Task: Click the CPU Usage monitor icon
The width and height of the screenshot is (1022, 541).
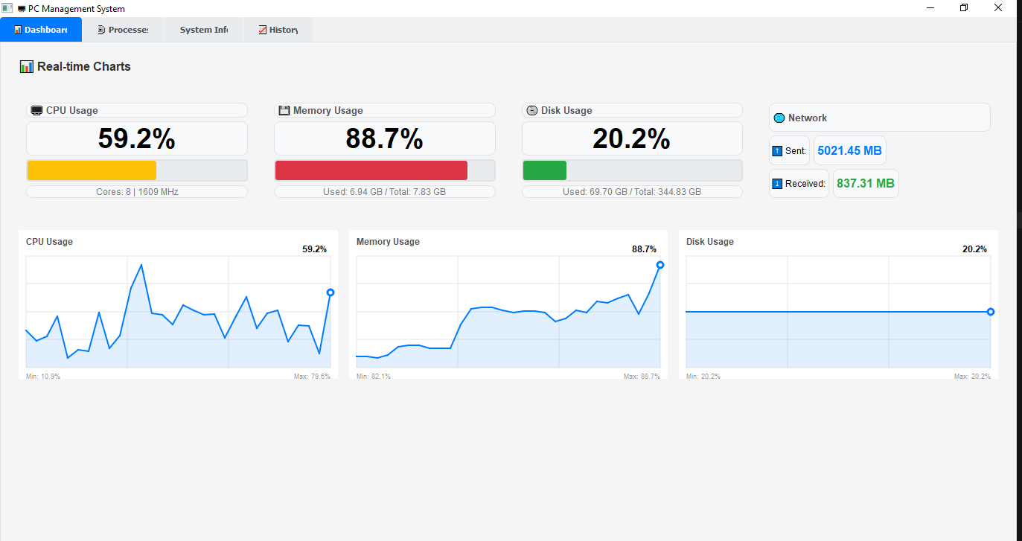Action: (36, 110)
